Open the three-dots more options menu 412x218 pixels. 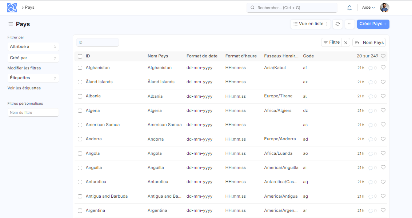click(x=349, y=24)
